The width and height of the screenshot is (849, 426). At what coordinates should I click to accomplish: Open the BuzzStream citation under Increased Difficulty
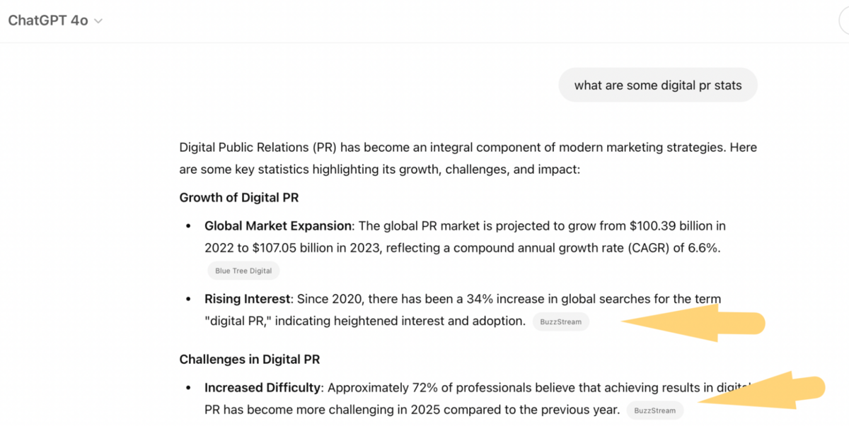pos(655,410)
